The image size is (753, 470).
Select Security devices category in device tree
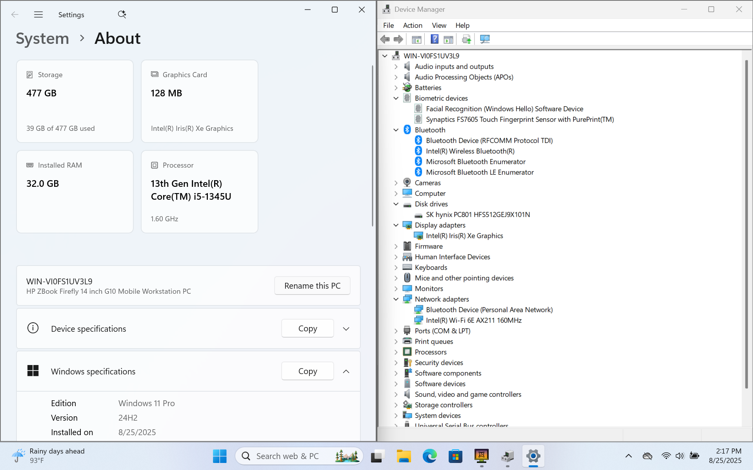(x=439, y=363)
